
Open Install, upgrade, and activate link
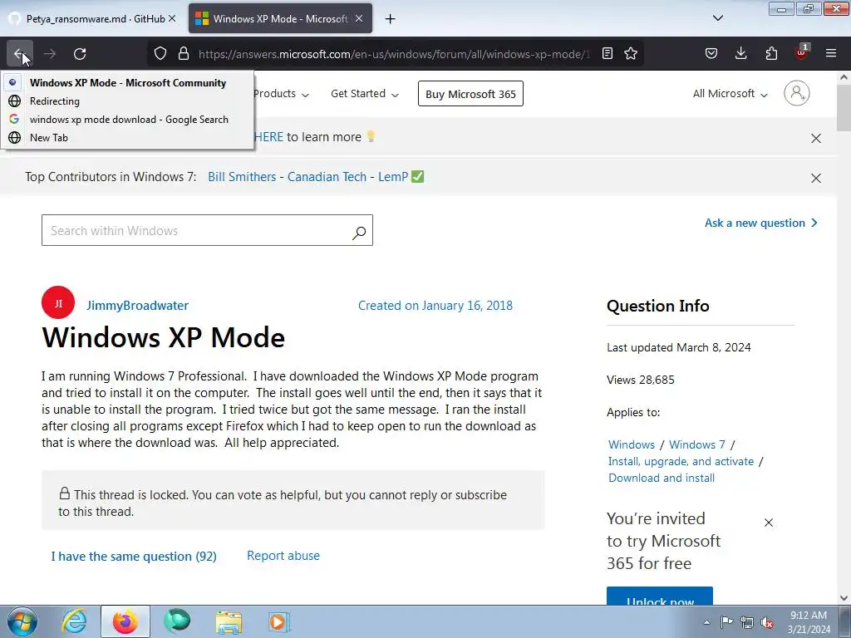pyautogui.click(x=681, y=461)
